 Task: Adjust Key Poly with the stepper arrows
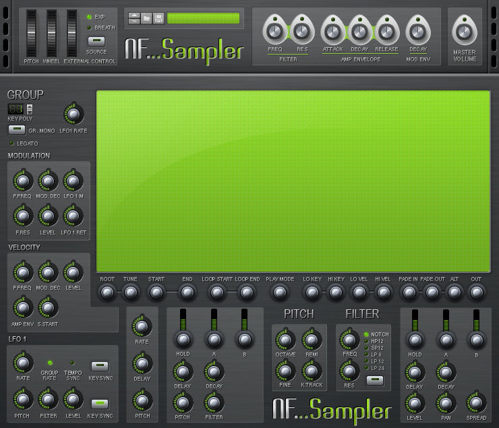point(29,109)
